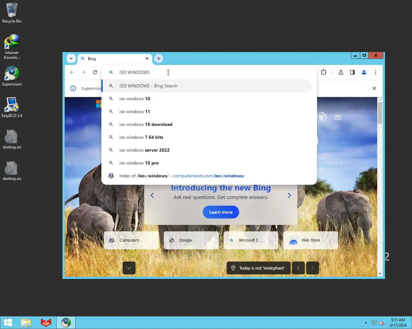Viewport: 412px width, 329px height.
Task: Switch to Supermium in taskbar
Action: 66,323
